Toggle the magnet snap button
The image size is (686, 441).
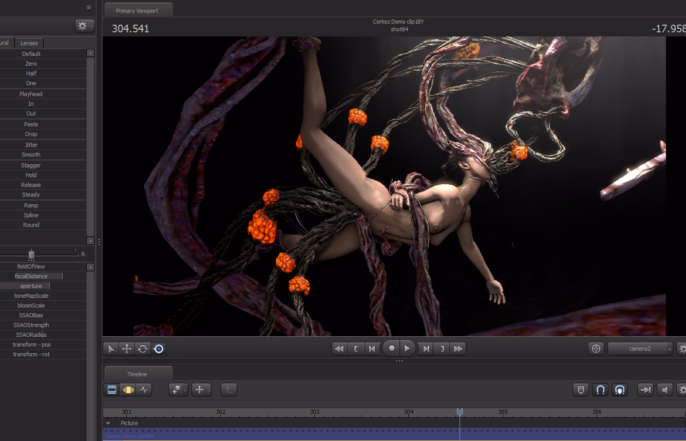[x=600, y=390]
